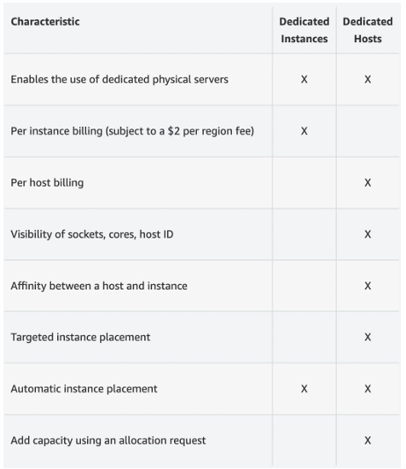Screen dimensions: 406x469
Task: Click Dedicated Hosts X for automatic instance placement
Action: coord(367,389)
